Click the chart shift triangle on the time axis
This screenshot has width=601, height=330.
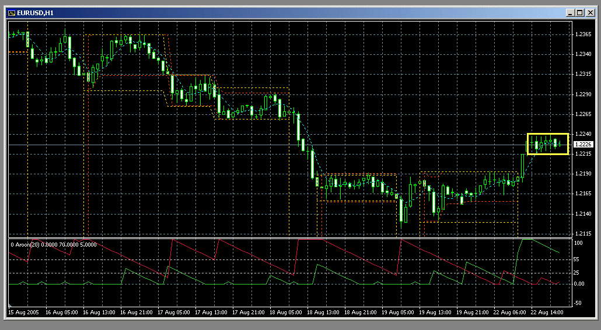(x=10, y=305)
